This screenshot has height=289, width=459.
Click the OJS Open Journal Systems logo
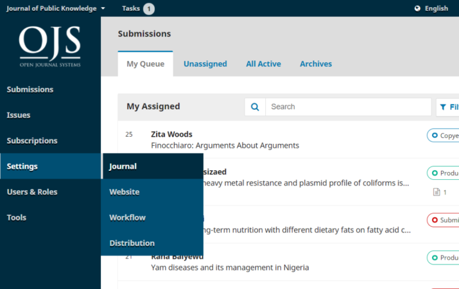(50, 47)
